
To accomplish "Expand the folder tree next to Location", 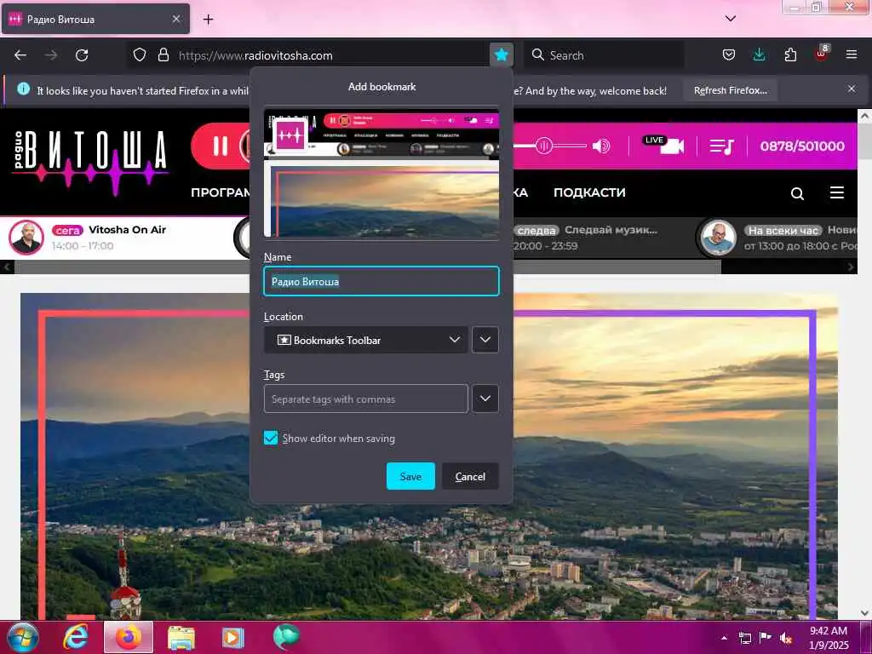I will [x=485, y=340].
